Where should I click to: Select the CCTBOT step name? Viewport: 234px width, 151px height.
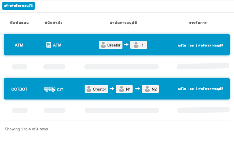coord(19,89)
